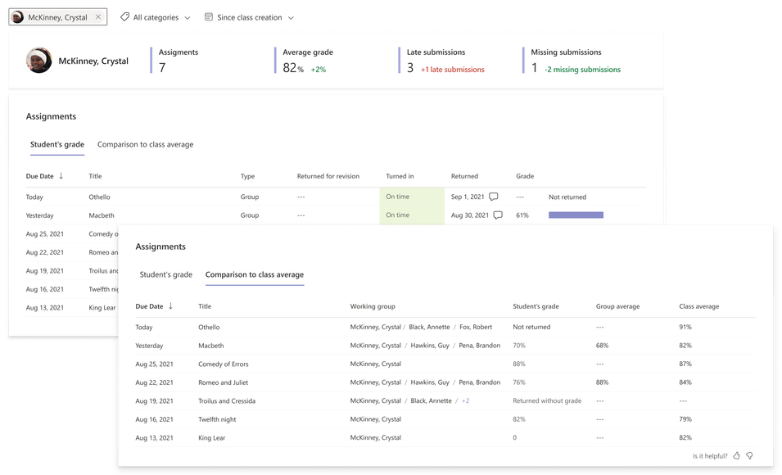Click King Lear in comparison table
The width and height of the screenshot is (782, 475).
(x=212, y=438)
